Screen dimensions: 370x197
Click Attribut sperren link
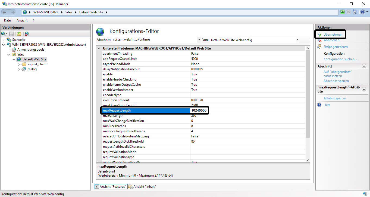tap(335, 98)
